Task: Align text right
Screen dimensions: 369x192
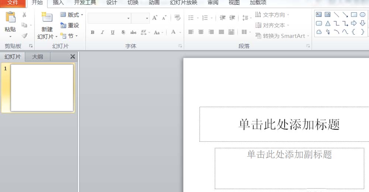Action: point(211,32)
